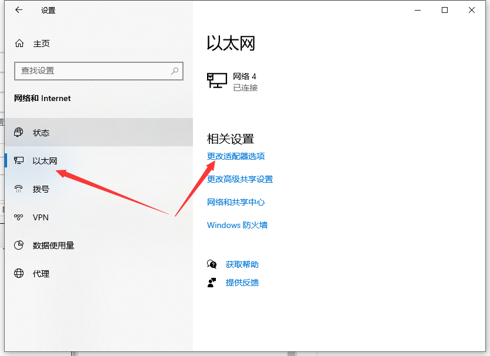Click the feedback icon beside 提供反馈
490x356 pixels.
(212, 283)
